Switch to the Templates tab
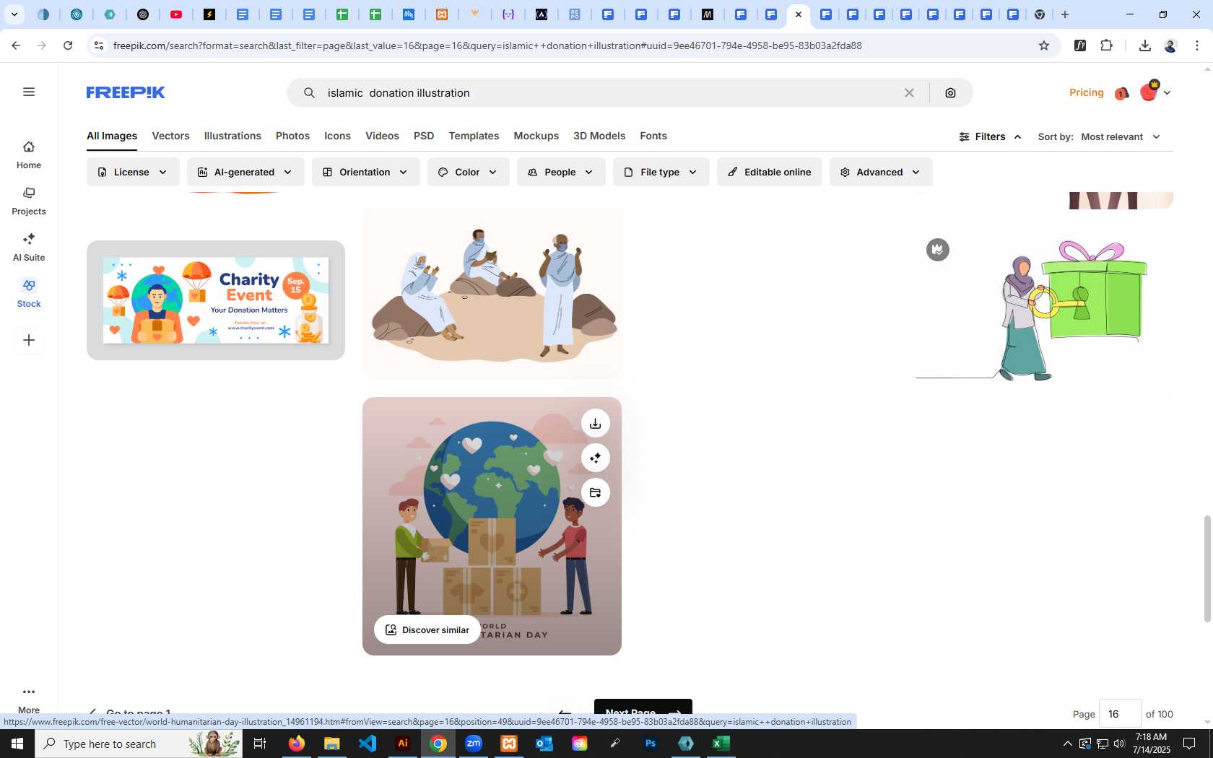The height and width of the screenshot is (758, 1213). 474,136
